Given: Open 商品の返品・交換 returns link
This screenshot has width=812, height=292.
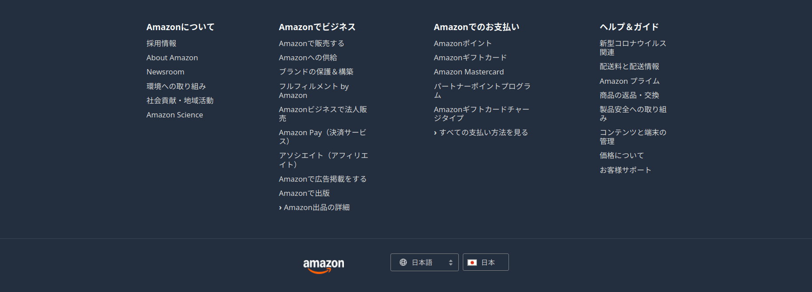Looking at the screenshot, I should (629, 95).
